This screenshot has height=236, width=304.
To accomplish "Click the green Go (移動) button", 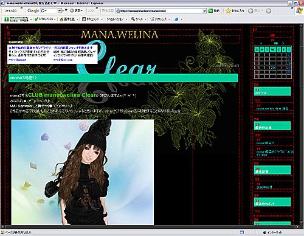I will (x=214, y=11).
